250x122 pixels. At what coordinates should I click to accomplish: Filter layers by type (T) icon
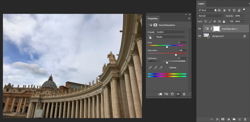tap(229, 10)
